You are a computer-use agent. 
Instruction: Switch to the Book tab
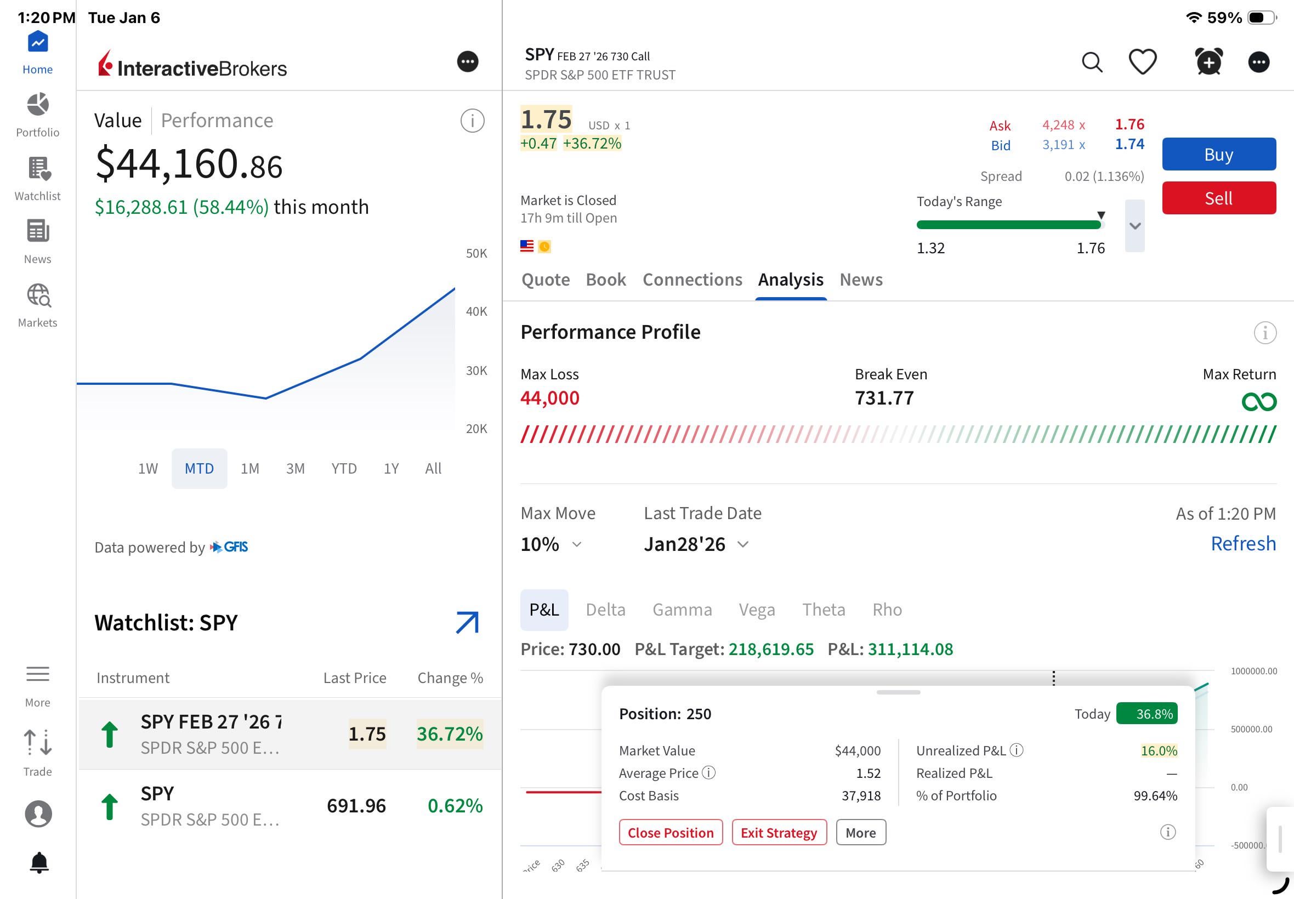tap(605, 280)
